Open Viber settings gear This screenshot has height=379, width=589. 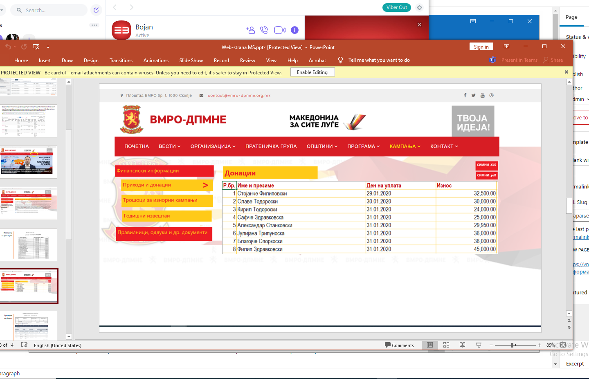pyautogui.click(x=419, y=7)
